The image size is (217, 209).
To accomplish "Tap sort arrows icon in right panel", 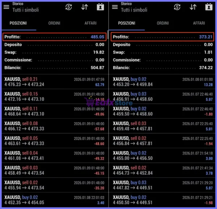I will (193, 7).
